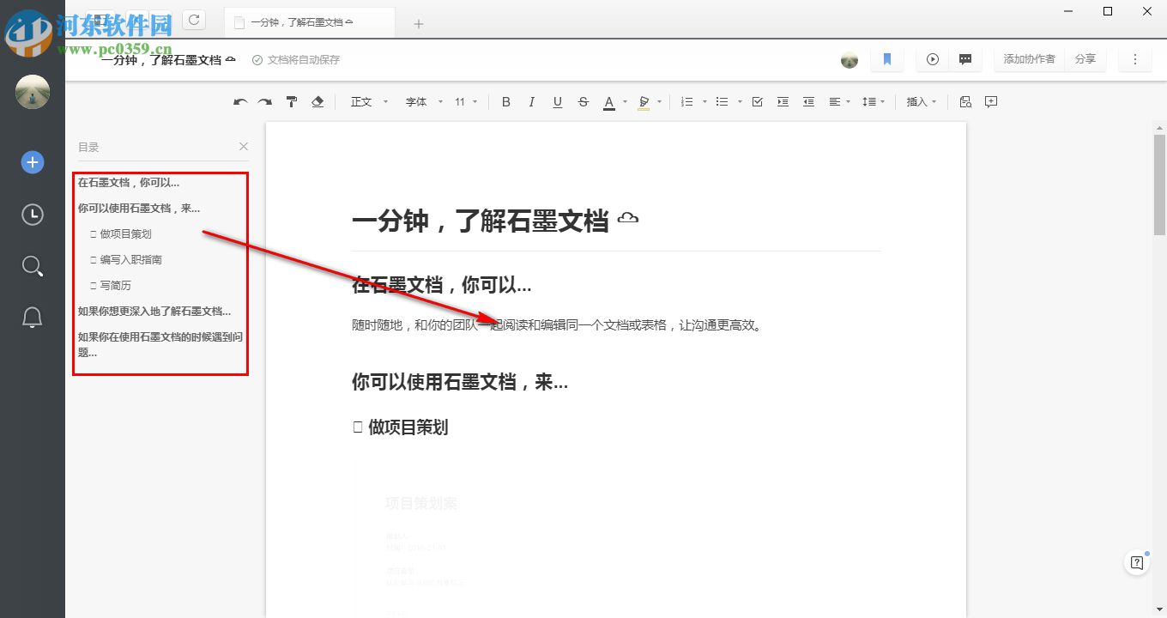Expand the text color dropdown arrow
The width and height of the screenshot is (1167, 618).
tap(625, 102)
